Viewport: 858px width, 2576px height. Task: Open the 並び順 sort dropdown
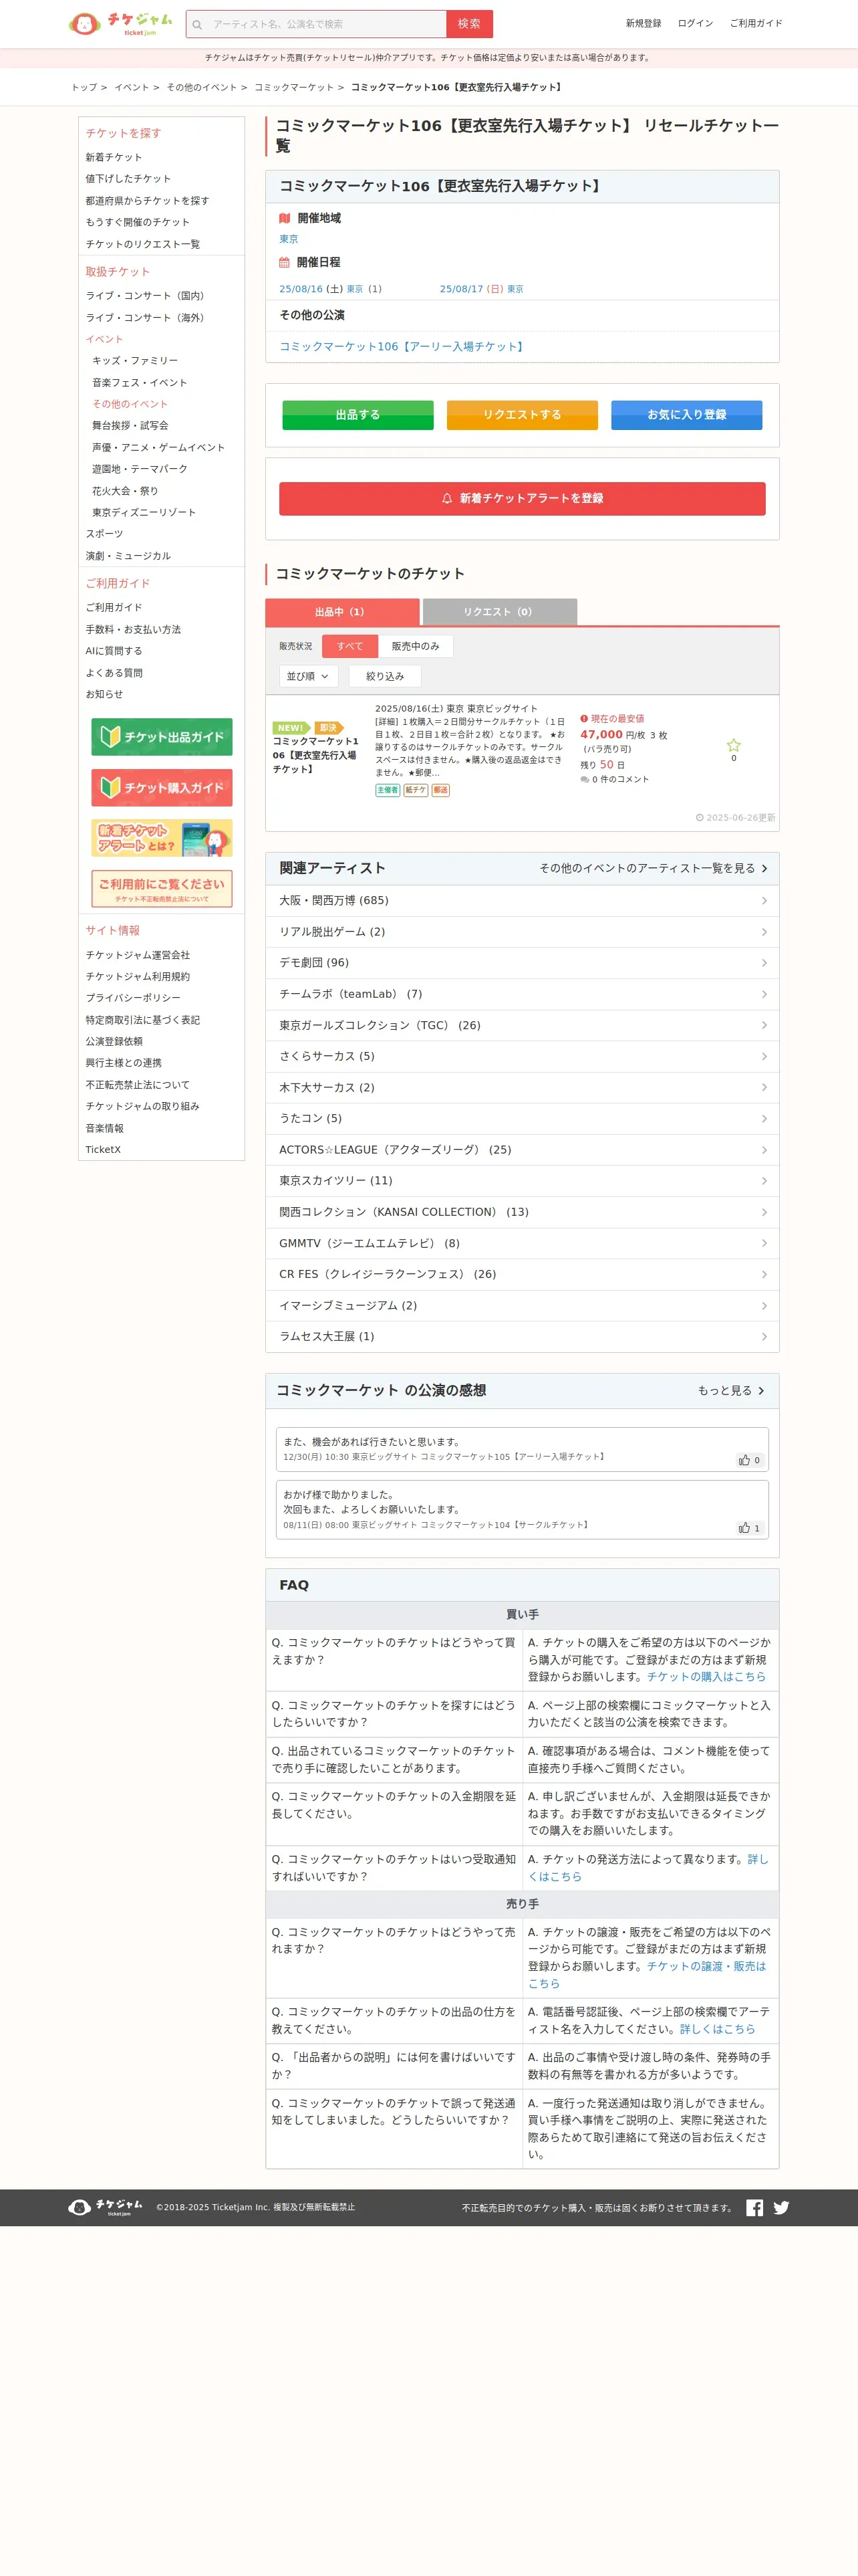309,676
